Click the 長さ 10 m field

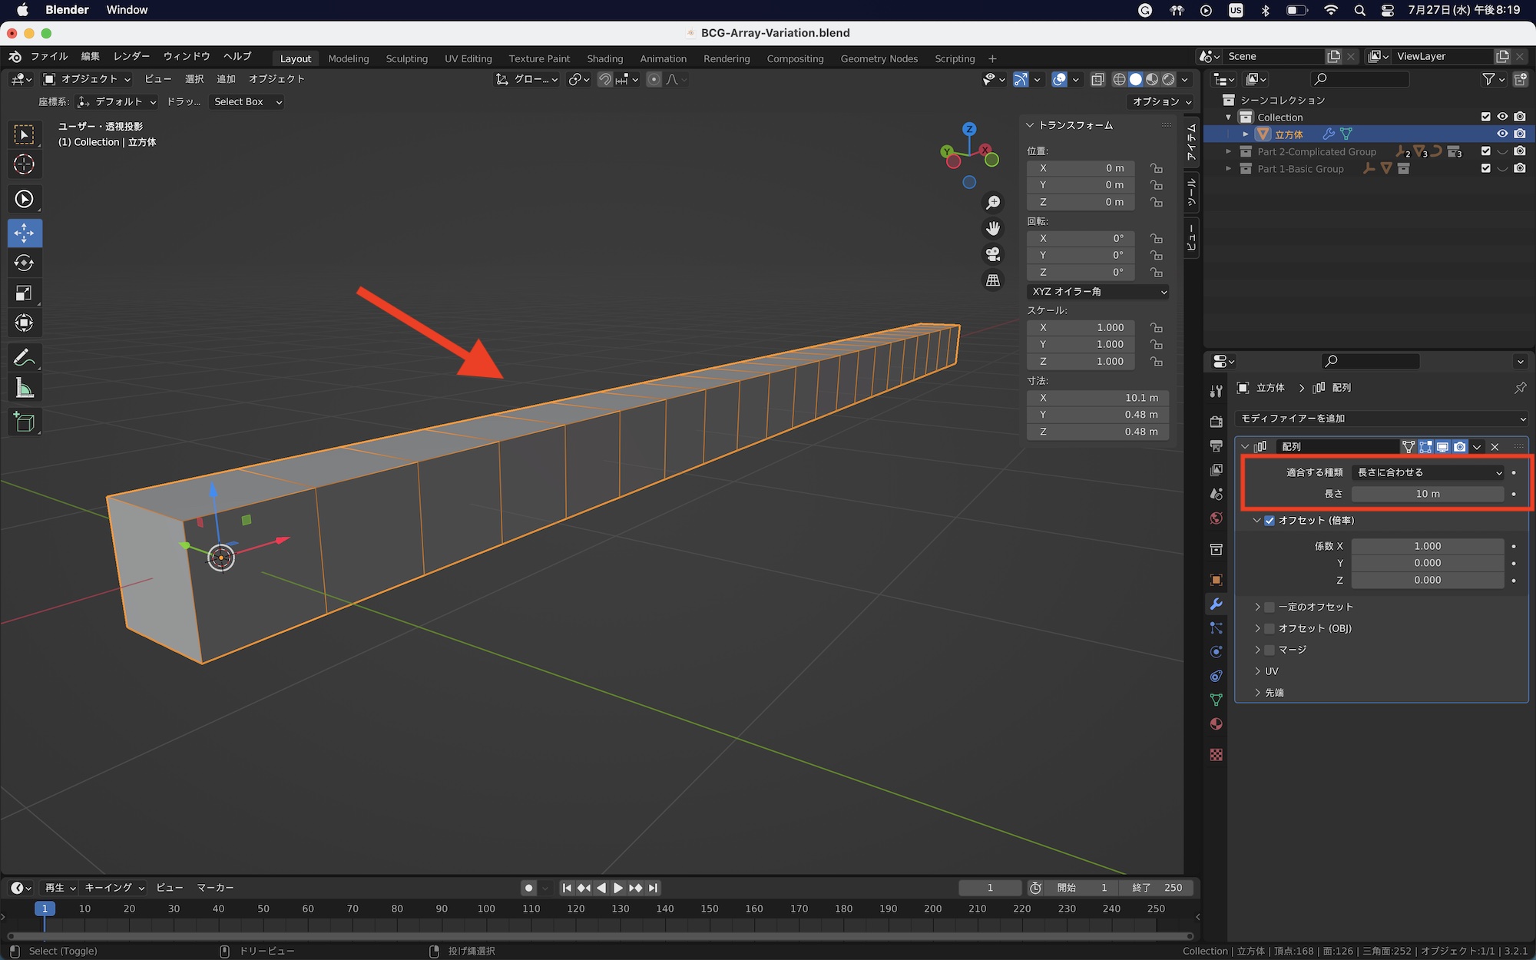pyautogui.click(x=1428, y=494)
